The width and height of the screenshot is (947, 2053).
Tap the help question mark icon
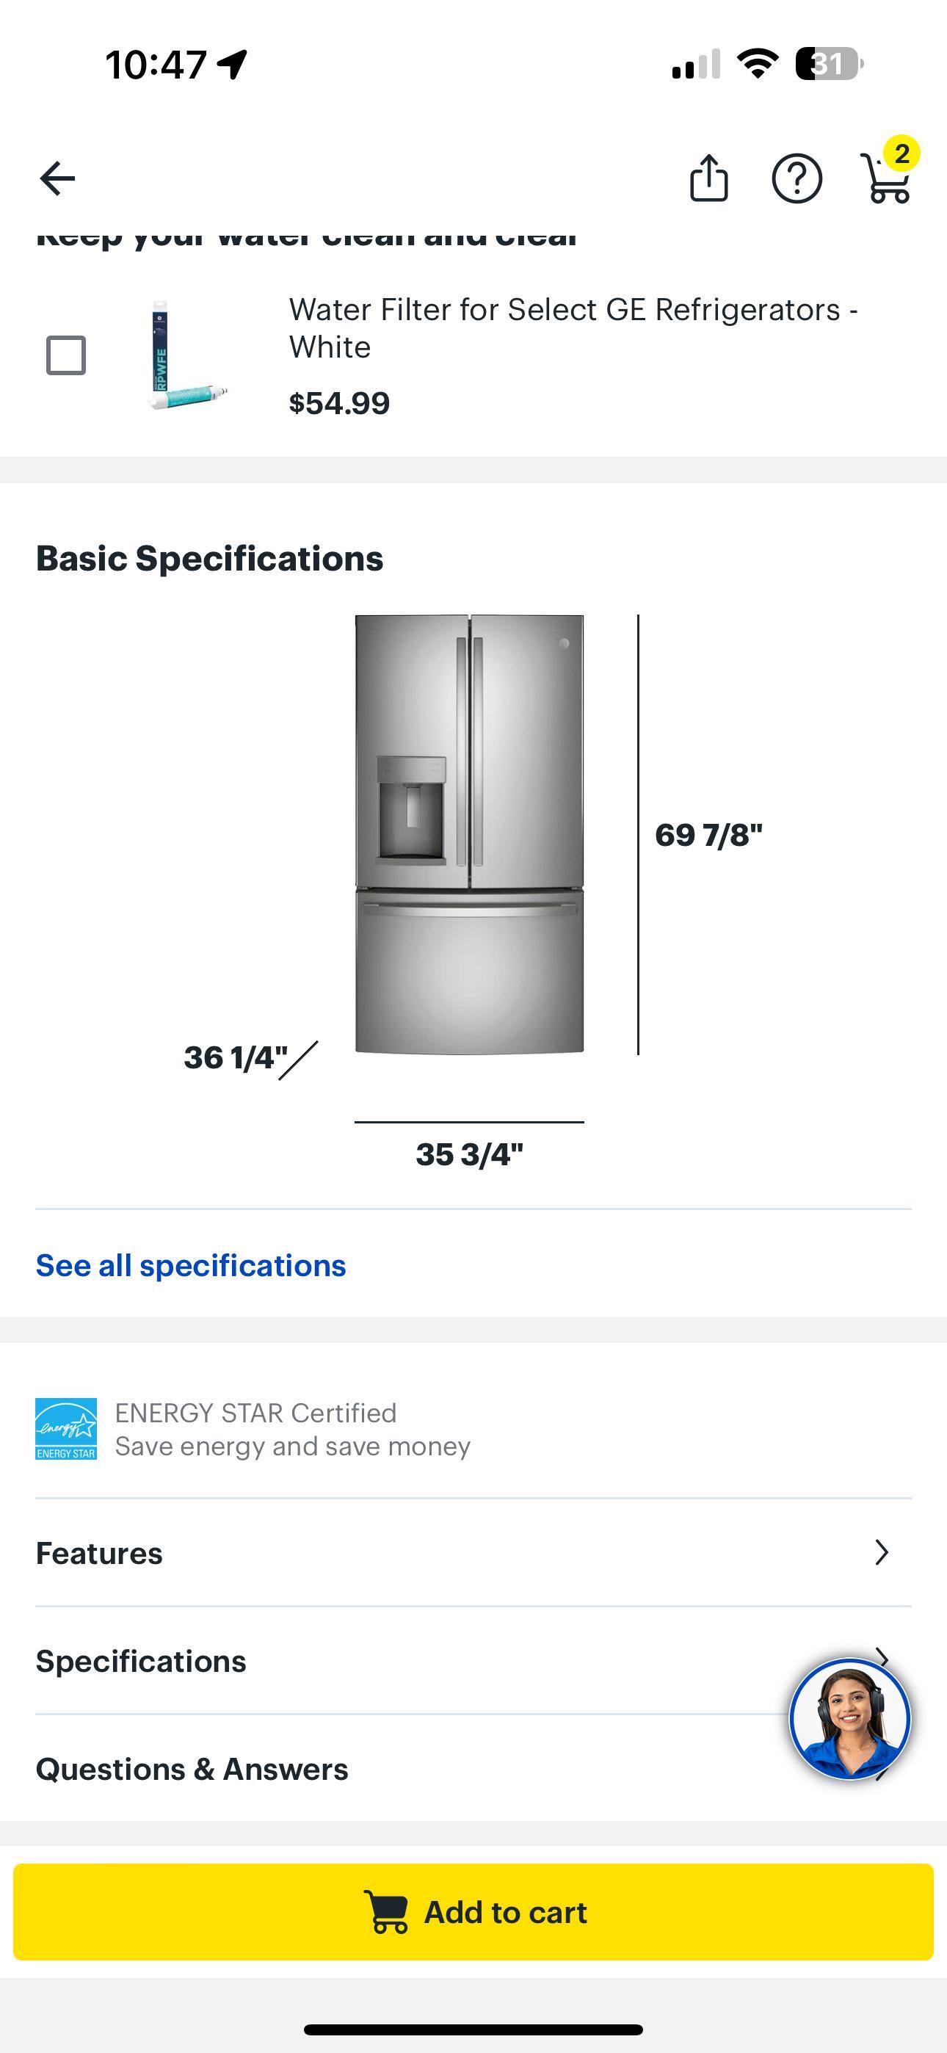[x=797, y=178]
